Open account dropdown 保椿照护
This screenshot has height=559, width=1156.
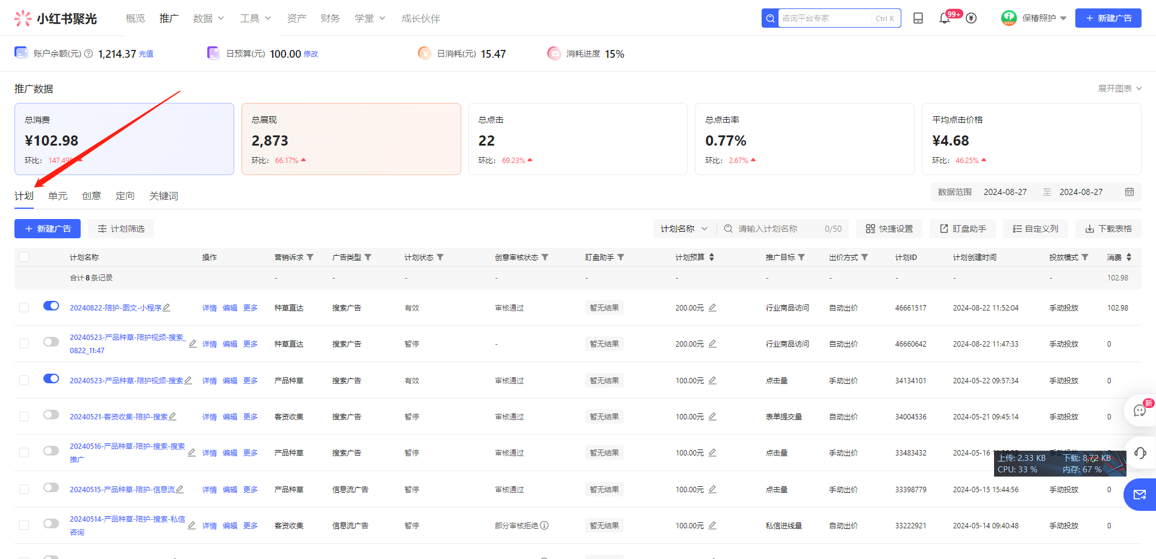pos(1044,18)
